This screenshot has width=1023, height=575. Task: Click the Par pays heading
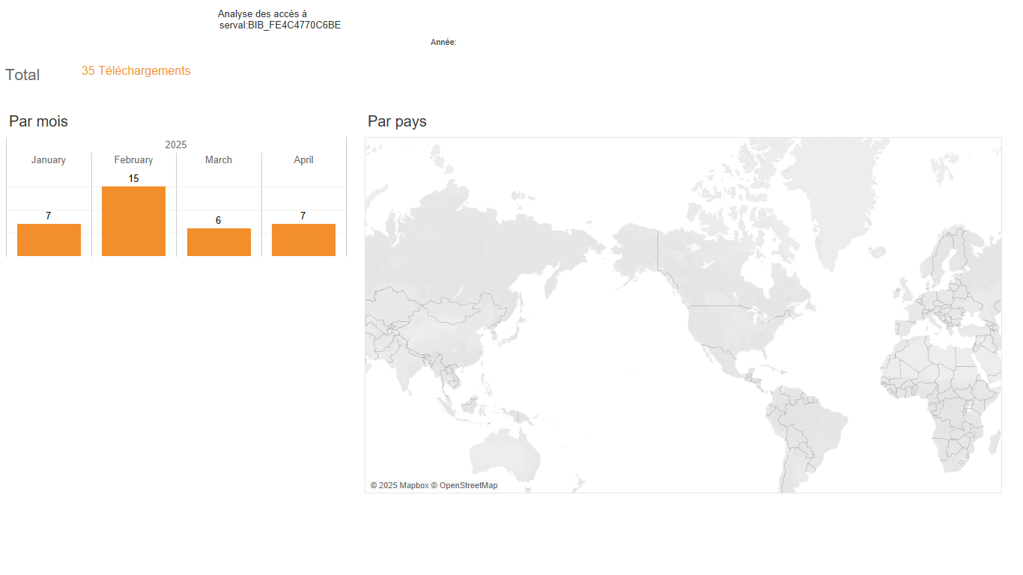397,121
